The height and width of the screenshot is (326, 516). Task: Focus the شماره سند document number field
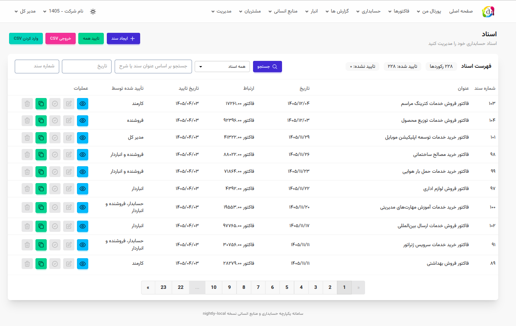click(37, 66)
